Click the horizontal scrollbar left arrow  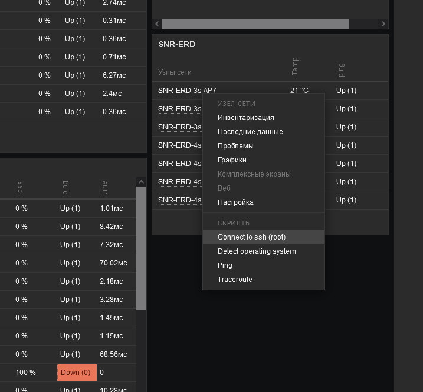pos(157,24)
